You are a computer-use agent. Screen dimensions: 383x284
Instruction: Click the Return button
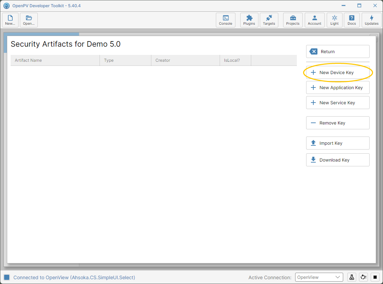(x=338, y=51)
